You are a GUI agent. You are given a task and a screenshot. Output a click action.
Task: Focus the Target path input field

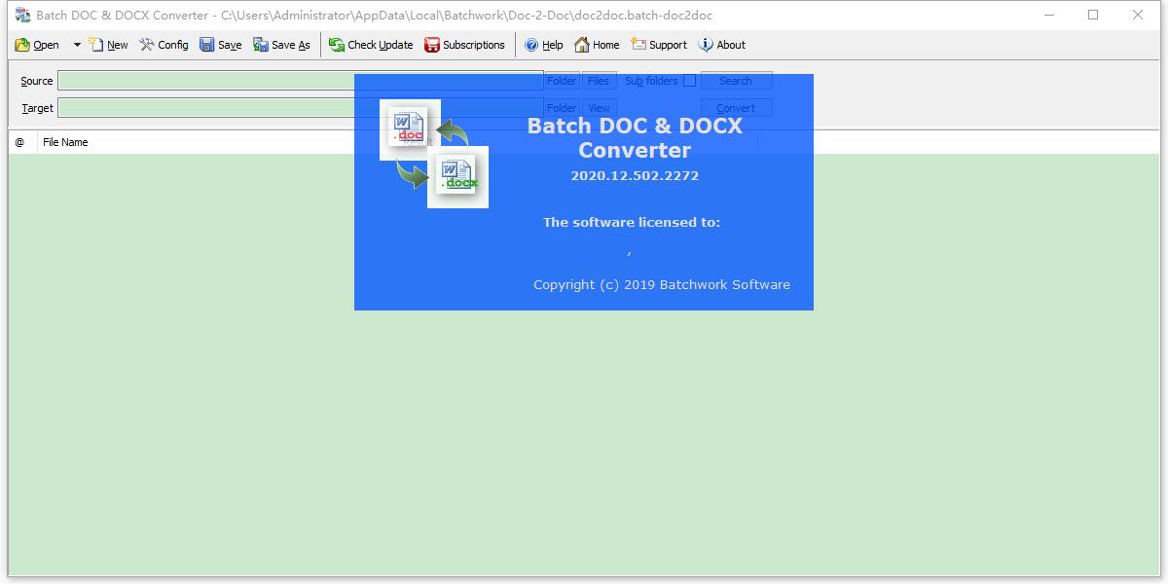click(301, 108)
